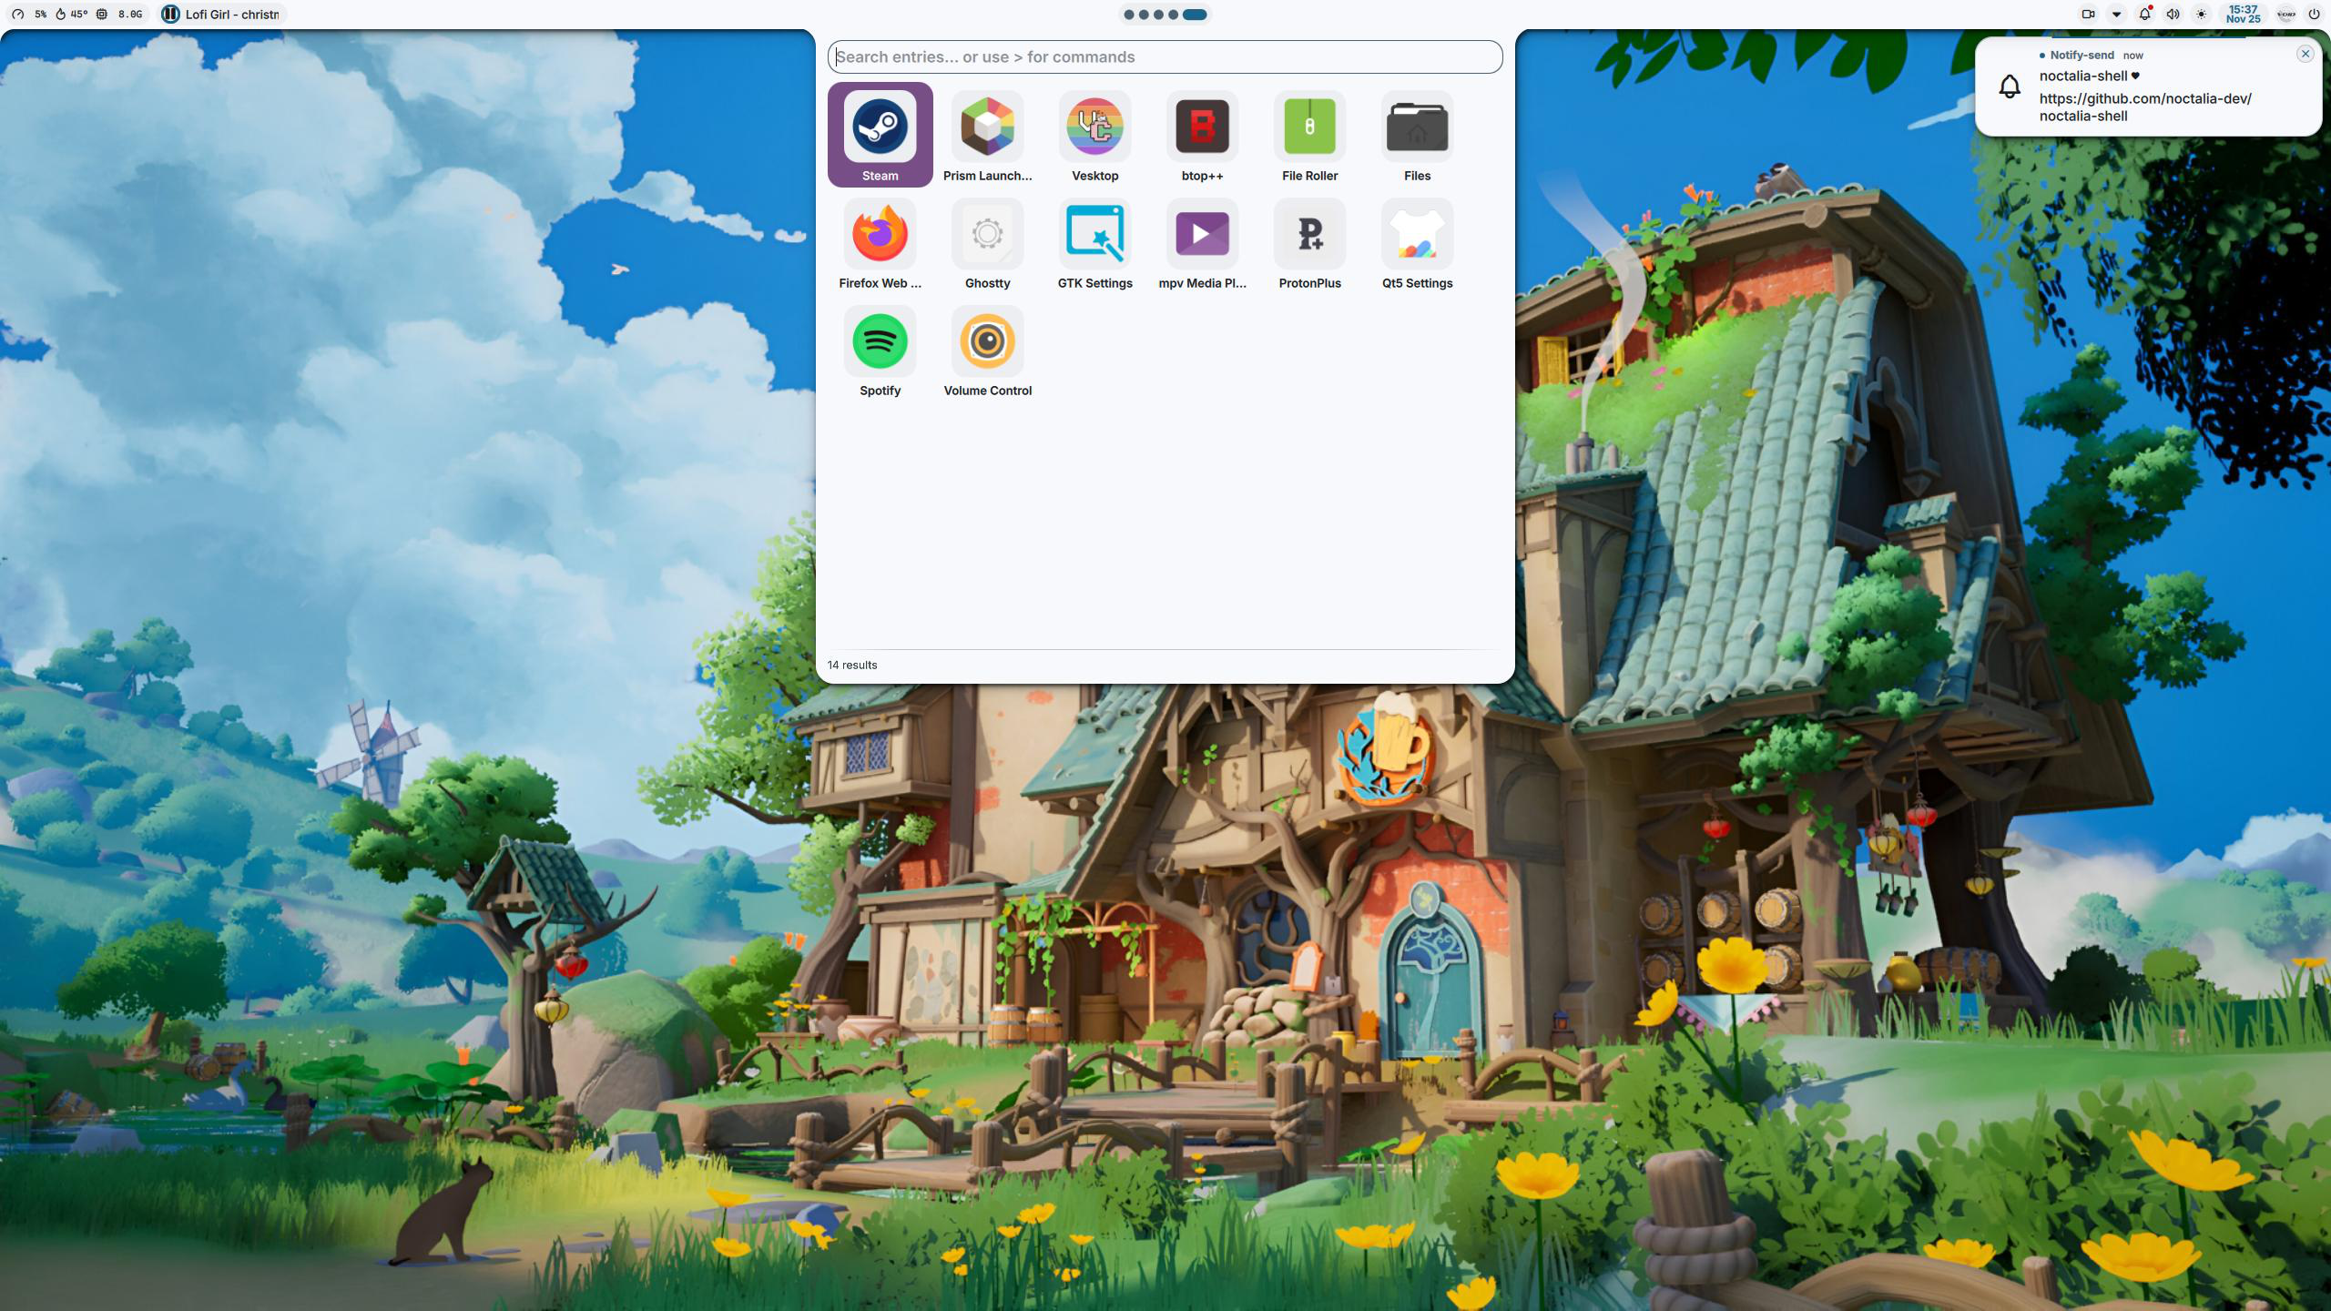Screen dimensions: 2331x1311
Task: Open notification history bell icon
Action: (x=2144, y=15)
